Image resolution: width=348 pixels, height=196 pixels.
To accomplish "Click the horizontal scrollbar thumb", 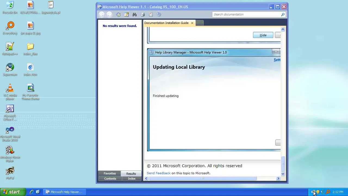I will tap(203, 179).
